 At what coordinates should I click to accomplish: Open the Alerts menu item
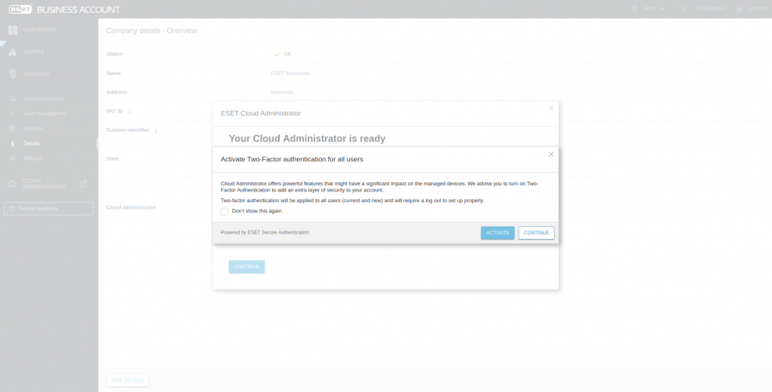pos(33,52)
